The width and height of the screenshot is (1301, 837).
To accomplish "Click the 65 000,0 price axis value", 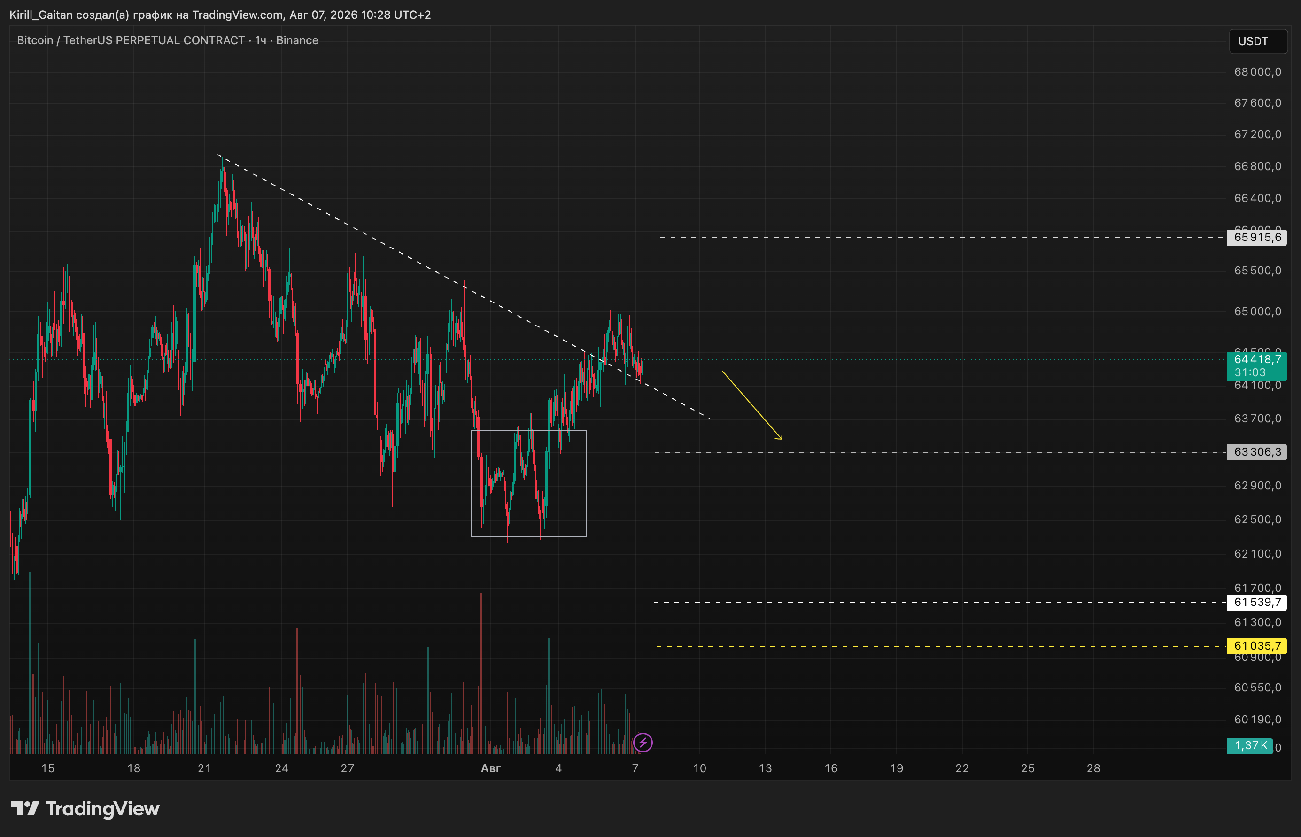I will pos(1257,311).
